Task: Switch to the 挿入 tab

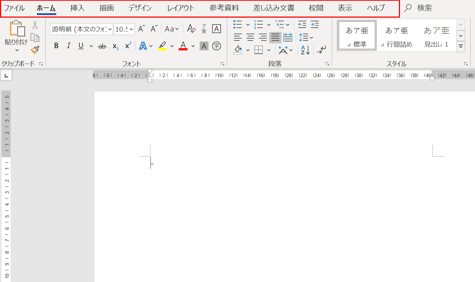Action: [78, 8]
